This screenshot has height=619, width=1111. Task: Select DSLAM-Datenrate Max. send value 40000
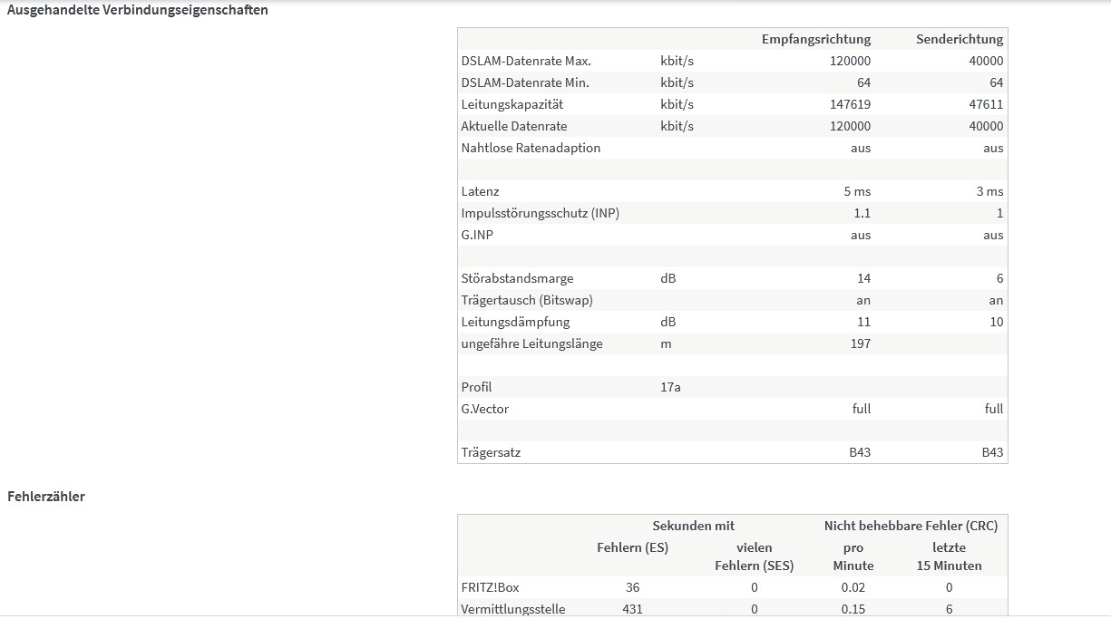(x=986, y=61)
